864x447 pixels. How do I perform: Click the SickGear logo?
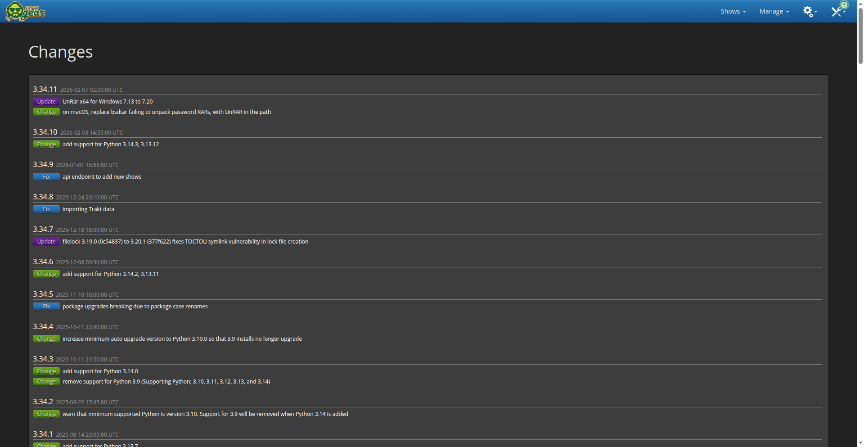(26, 11)
